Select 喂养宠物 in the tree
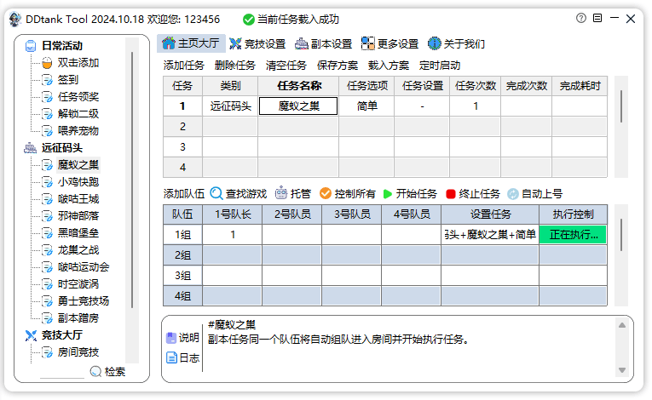The width and height of the screenshot is (652, 400). (x=78, y=131)
